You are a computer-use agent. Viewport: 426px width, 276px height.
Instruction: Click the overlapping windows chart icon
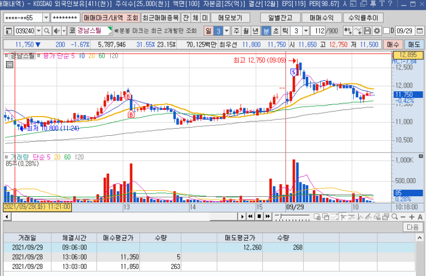pyautogui.click(x=326, y=217)
